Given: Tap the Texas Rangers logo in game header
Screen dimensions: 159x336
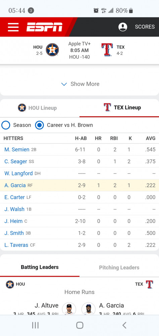Looking at the screenshot, I should pyautogui.click(x=107, y=50).
